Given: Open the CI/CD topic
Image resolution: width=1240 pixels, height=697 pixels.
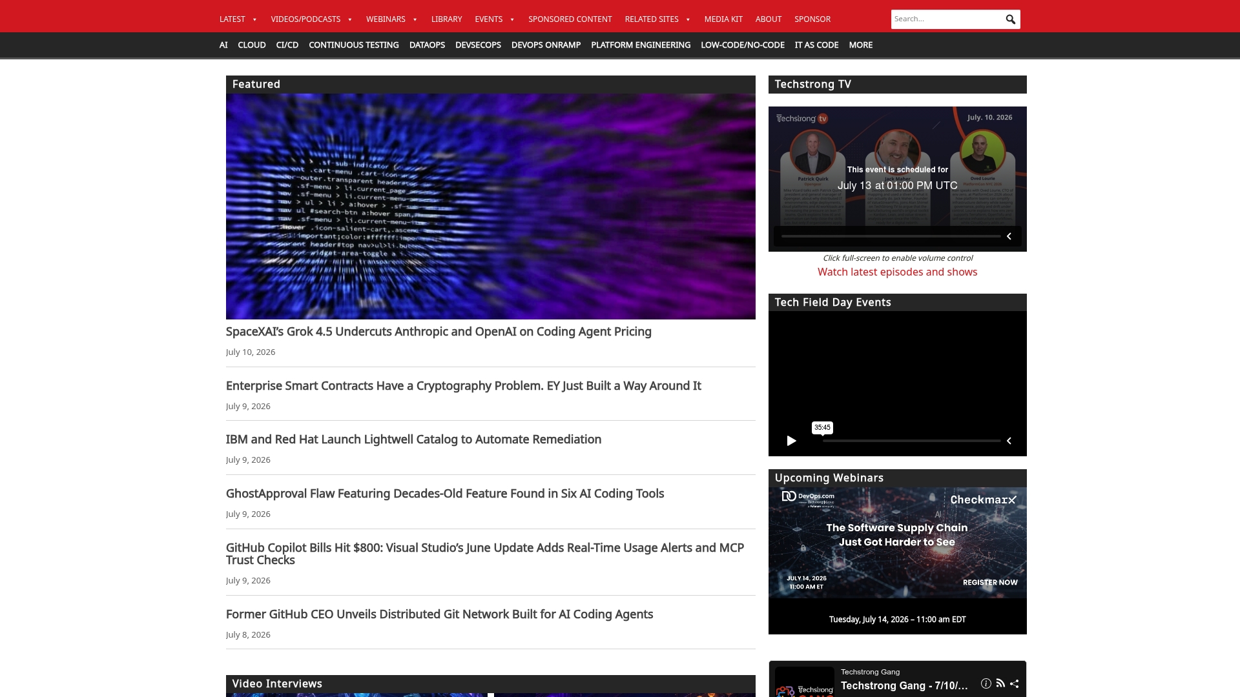Looking at the screenshot, I should point(287,45).
